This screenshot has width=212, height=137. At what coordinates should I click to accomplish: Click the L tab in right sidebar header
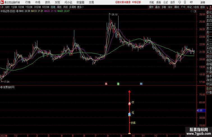coord(208,8)
